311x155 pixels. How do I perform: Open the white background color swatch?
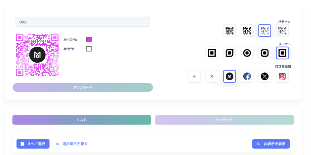89,49
